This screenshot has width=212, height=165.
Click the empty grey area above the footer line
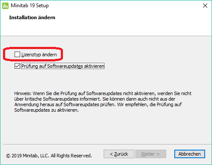[106, 128]
